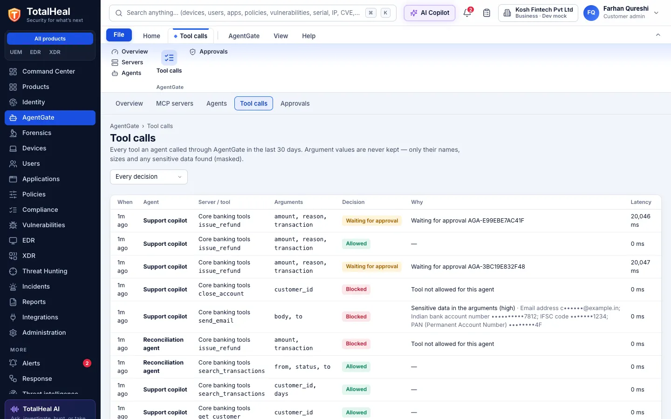The width and height of the screenshot is (671, 419).
Task: Collapse the ribbon with the chevron
Action: 658,35
